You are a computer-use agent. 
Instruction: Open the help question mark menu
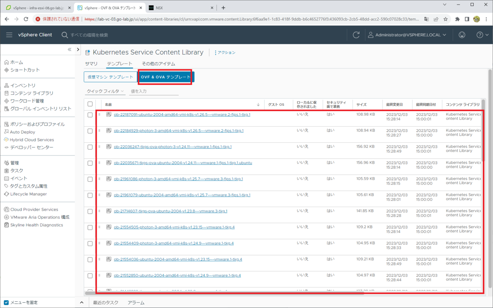pos(482,35)
